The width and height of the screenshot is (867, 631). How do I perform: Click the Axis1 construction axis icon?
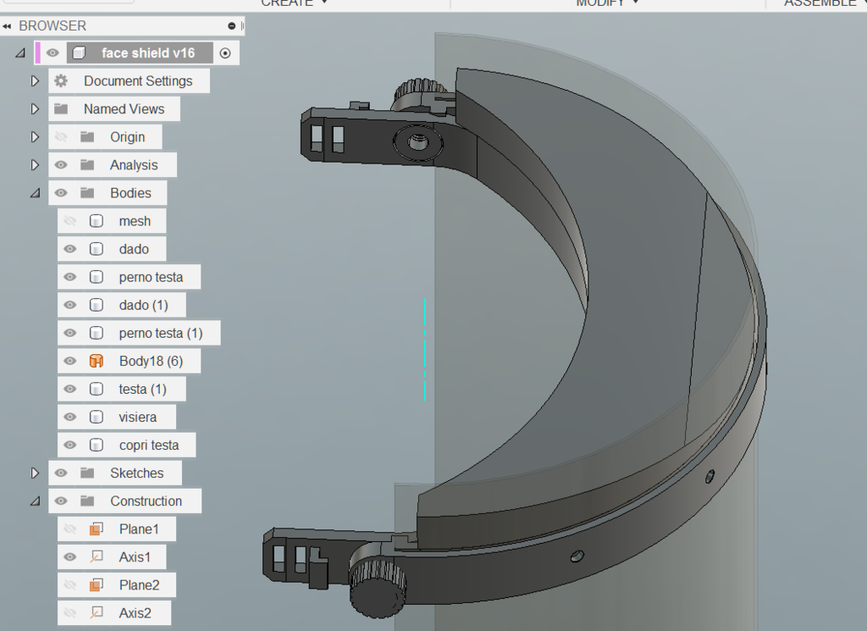[x=96, y=556]
